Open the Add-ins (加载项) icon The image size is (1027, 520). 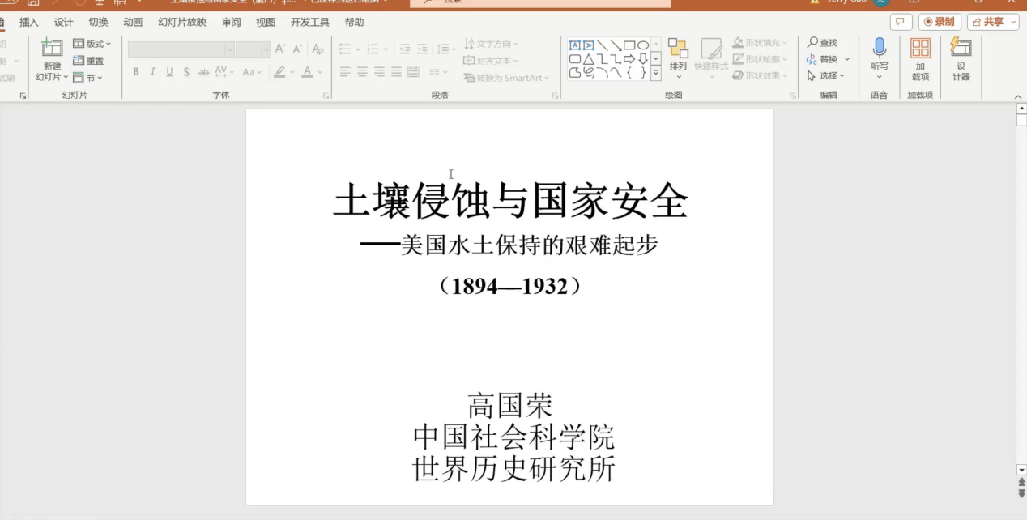[920, 49]
